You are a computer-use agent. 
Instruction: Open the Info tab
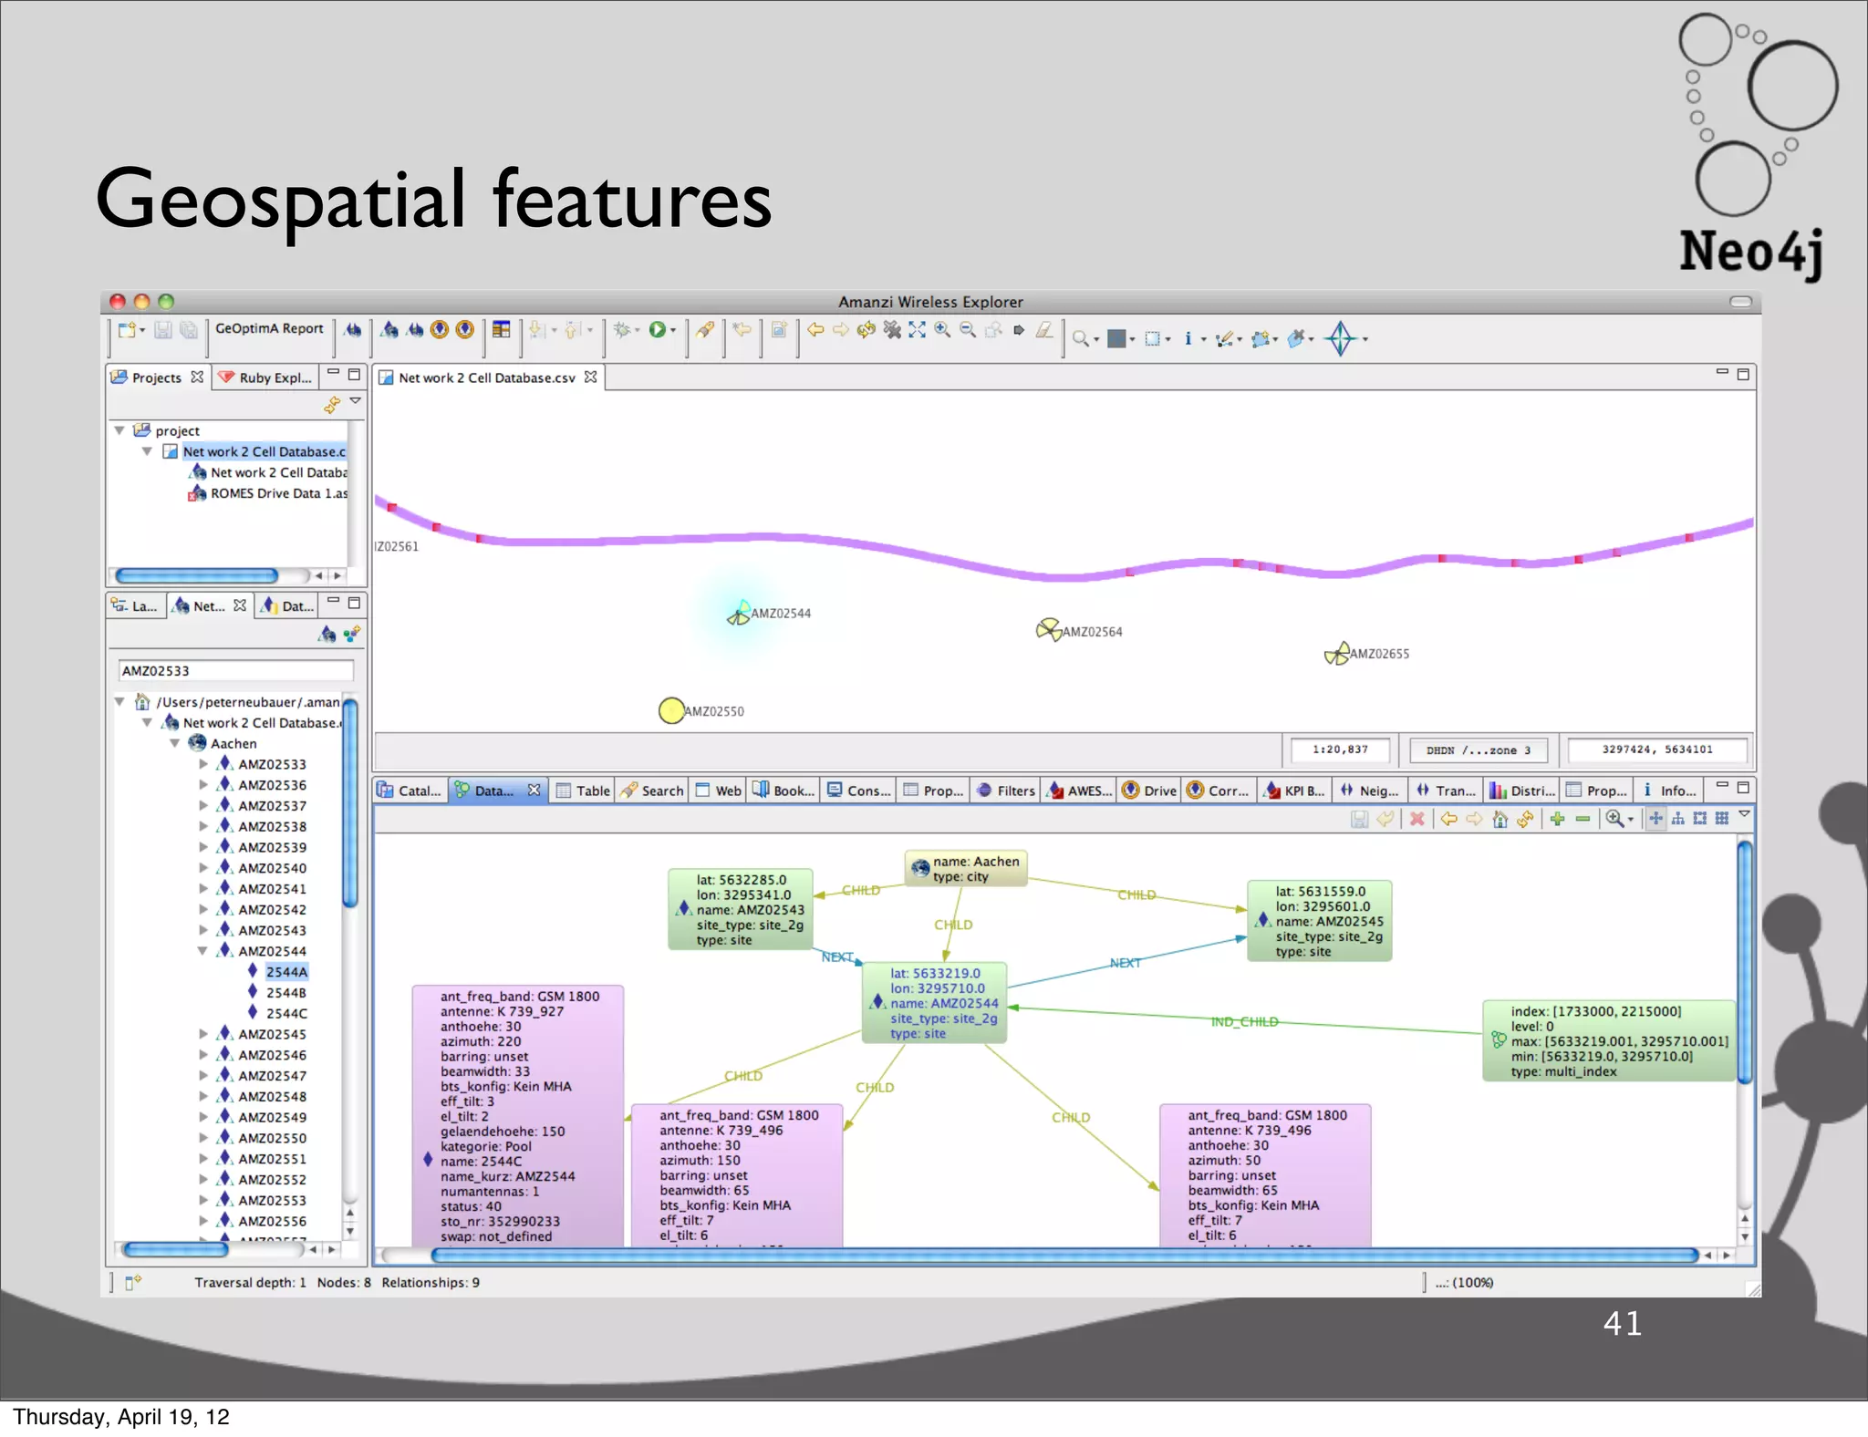(1670, 791)
